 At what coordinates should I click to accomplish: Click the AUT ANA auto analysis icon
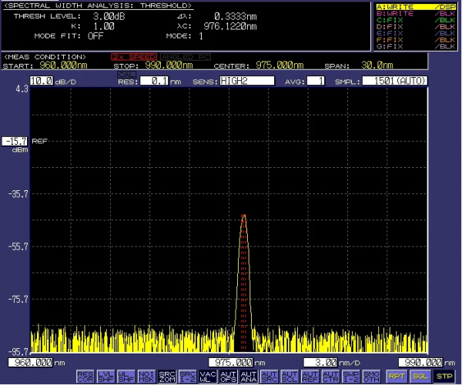[249, 376]
